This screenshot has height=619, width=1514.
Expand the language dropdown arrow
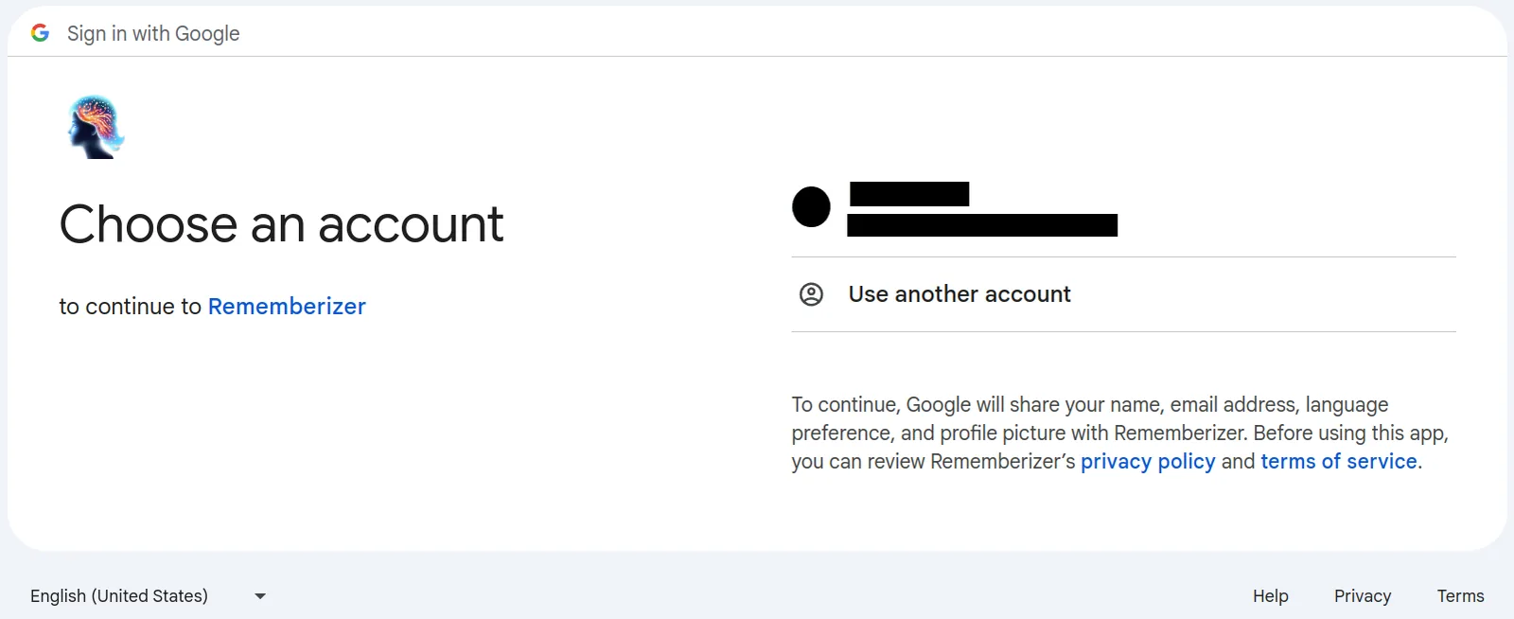[x=260, y=596]
